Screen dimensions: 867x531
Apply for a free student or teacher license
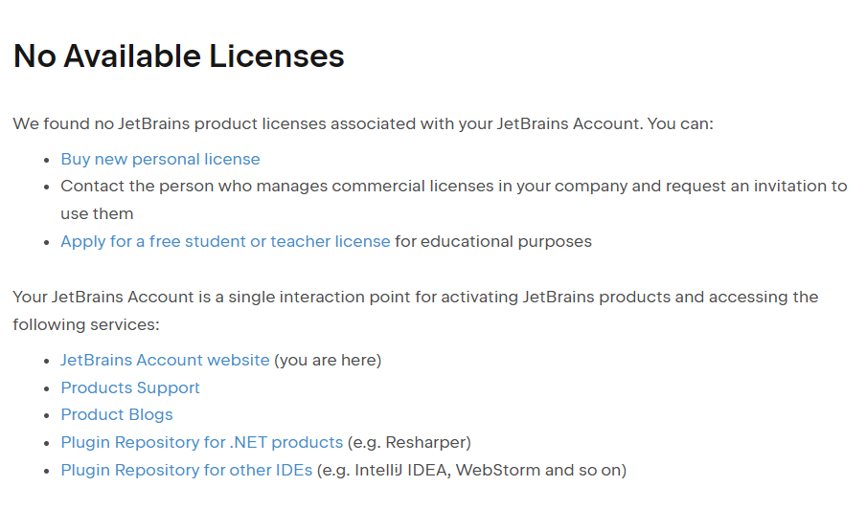point(225,242)
